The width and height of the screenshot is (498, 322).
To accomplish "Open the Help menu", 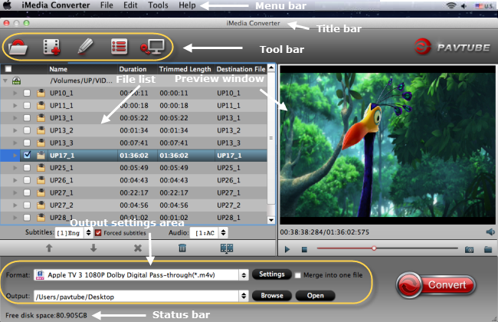I will pos(187,5).
